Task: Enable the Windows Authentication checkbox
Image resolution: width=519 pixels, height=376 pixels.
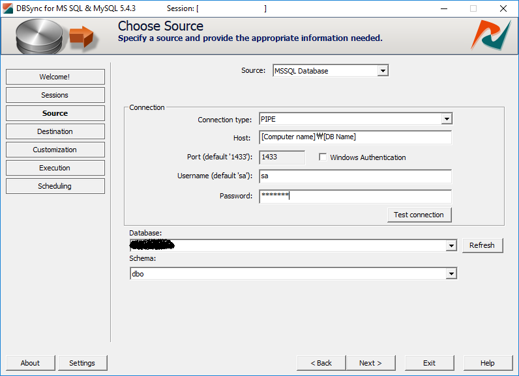Action: (323, 157)
